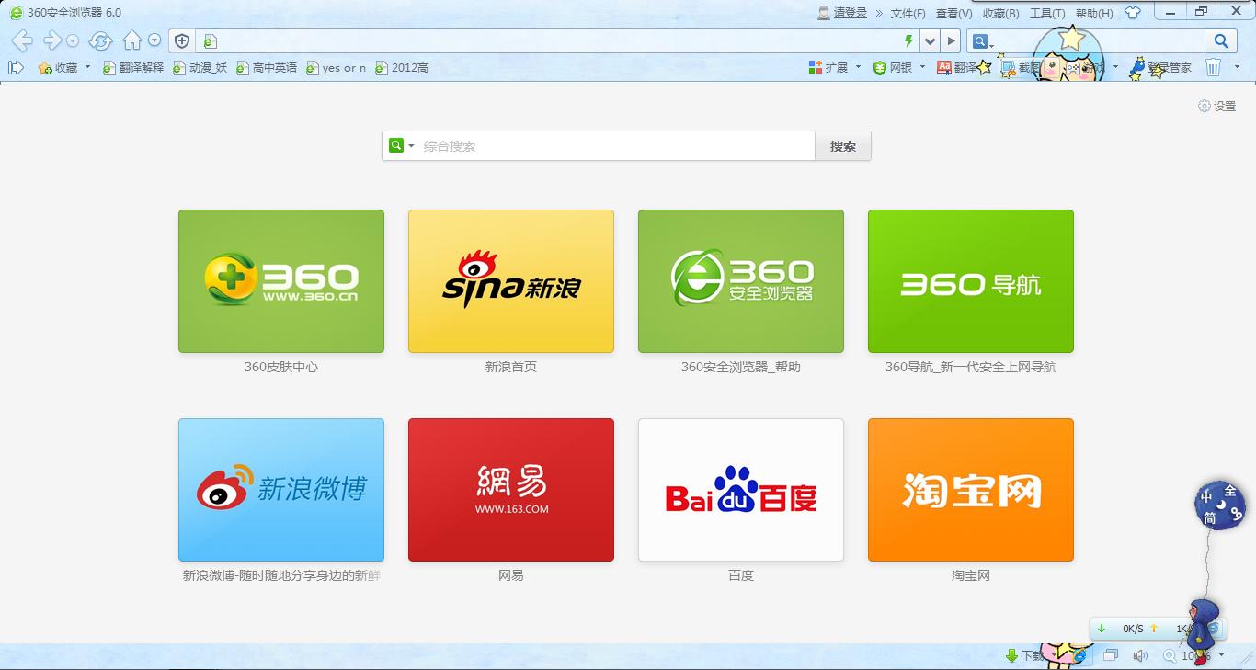The width and height of the screenshot is (1256, 670).
Task: Open the 文件(F) menu
Action: tap(908, 13)
